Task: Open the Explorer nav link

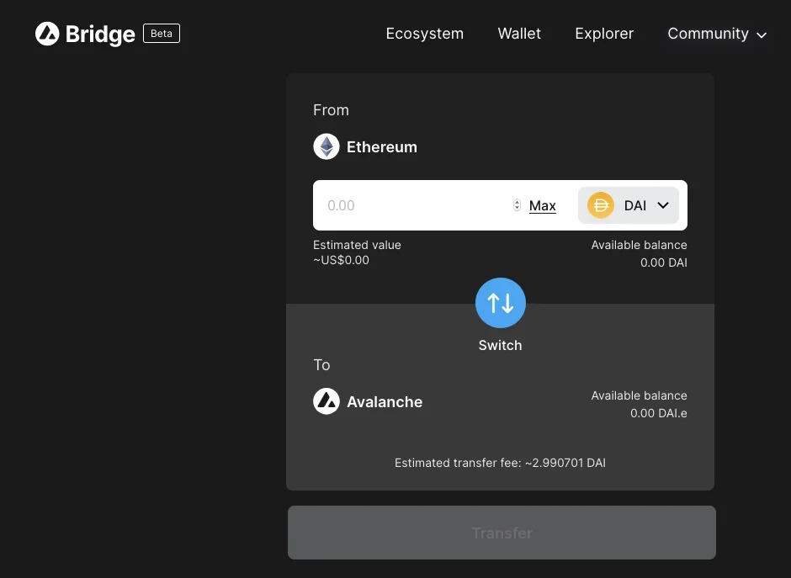Action: pyautogui.click(x=604, y=34)
